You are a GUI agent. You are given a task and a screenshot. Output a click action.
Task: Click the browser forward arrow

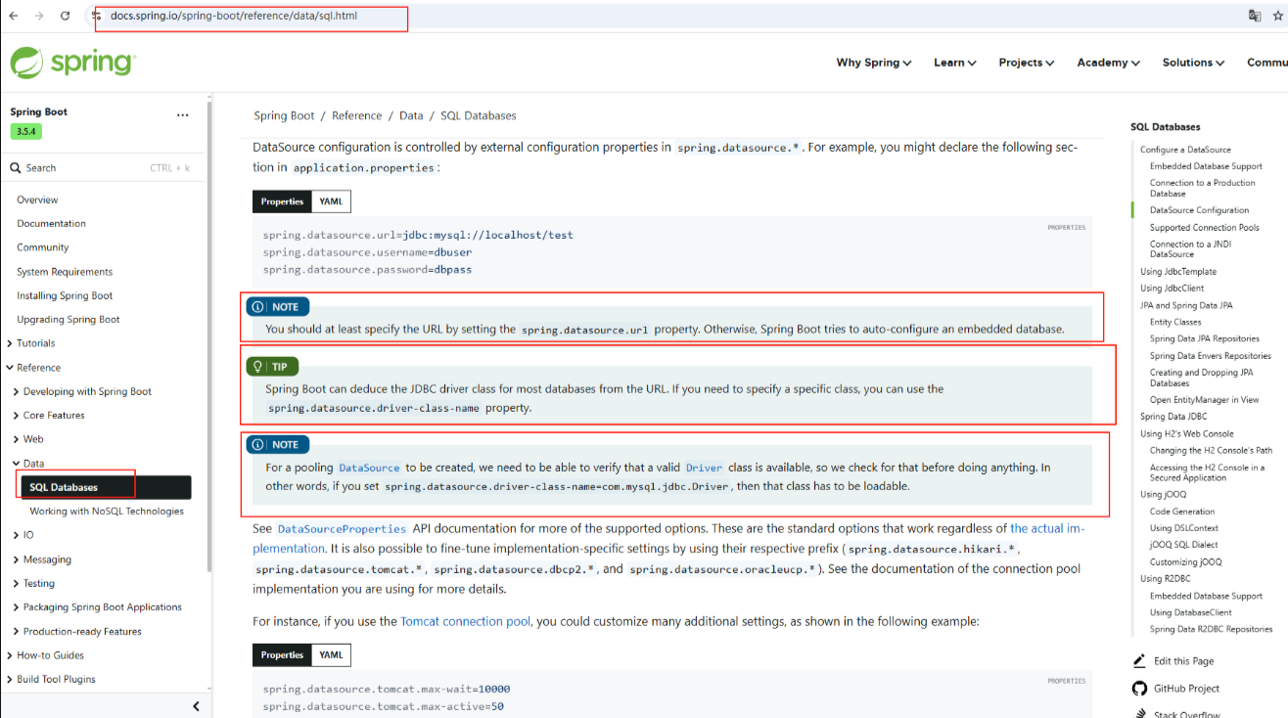pyautogui.click(x=39, y=16)
